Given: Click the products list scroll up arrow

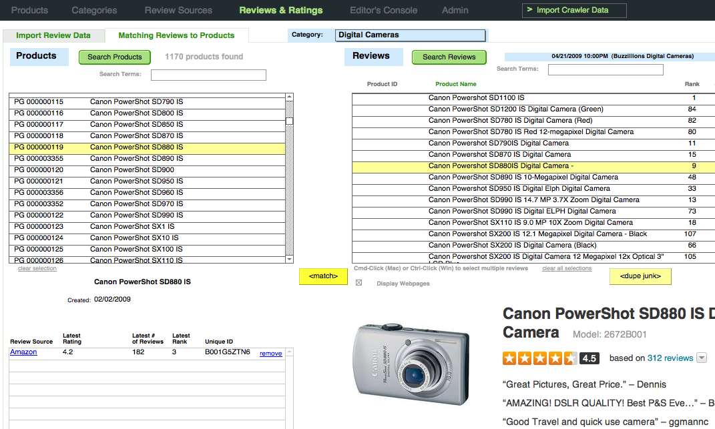Looking at the screenshot, I should (289, 97).
